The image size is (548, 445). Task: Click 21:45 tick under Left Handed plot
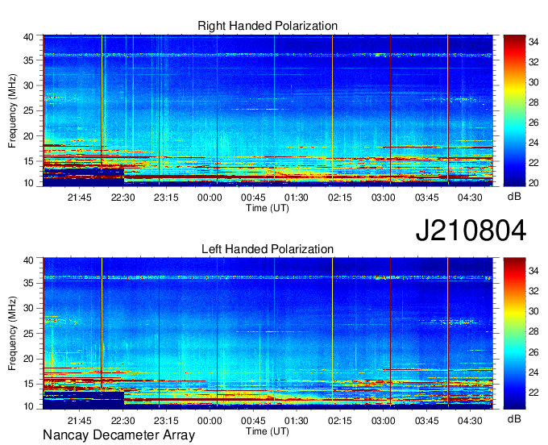79,421
